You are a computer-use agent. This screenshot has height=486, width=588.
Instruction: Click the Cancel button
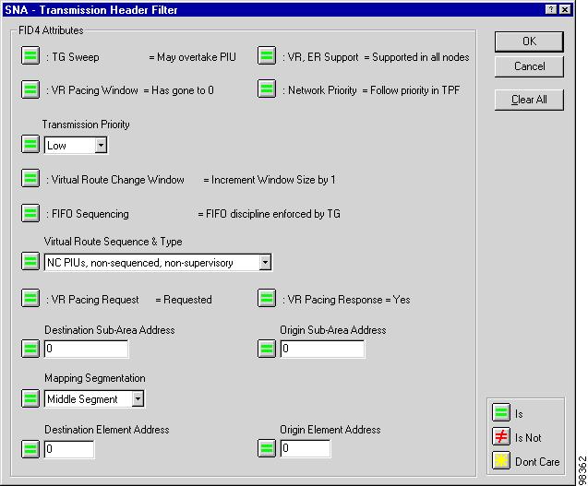coord(529,66)
